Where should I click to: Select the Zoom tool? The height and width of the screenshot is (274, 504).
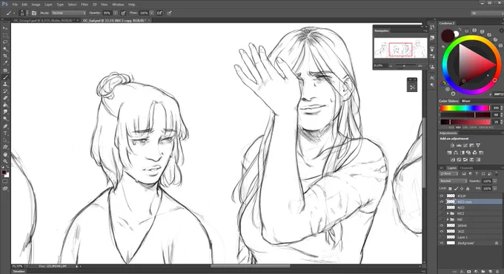tap(5, 161)
